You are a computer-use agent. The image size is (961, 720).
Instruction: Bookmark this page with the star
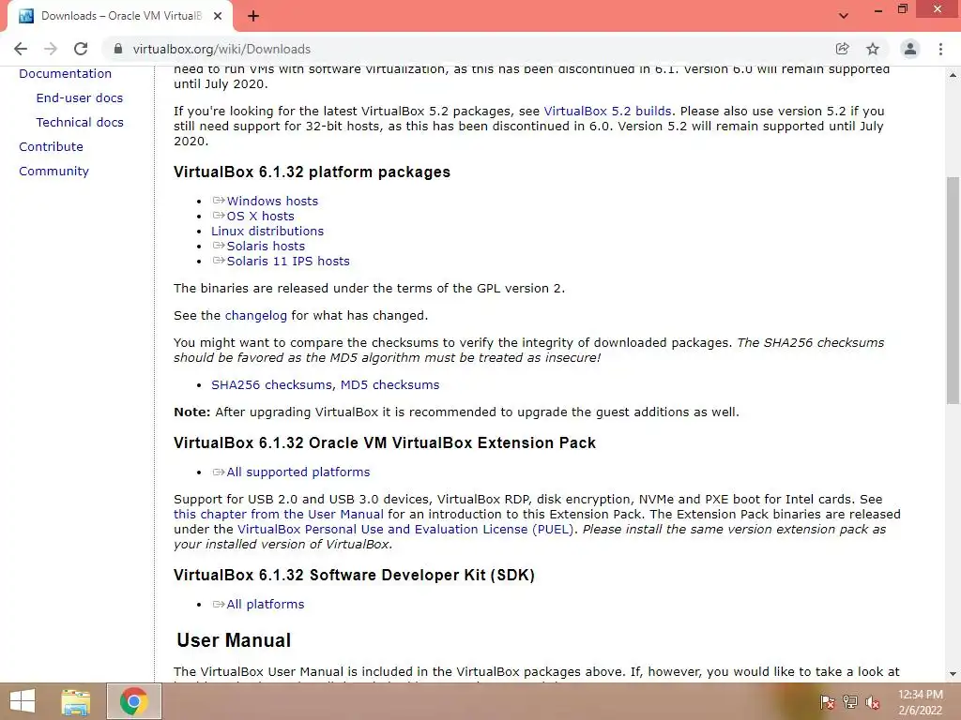click(873, 49)
